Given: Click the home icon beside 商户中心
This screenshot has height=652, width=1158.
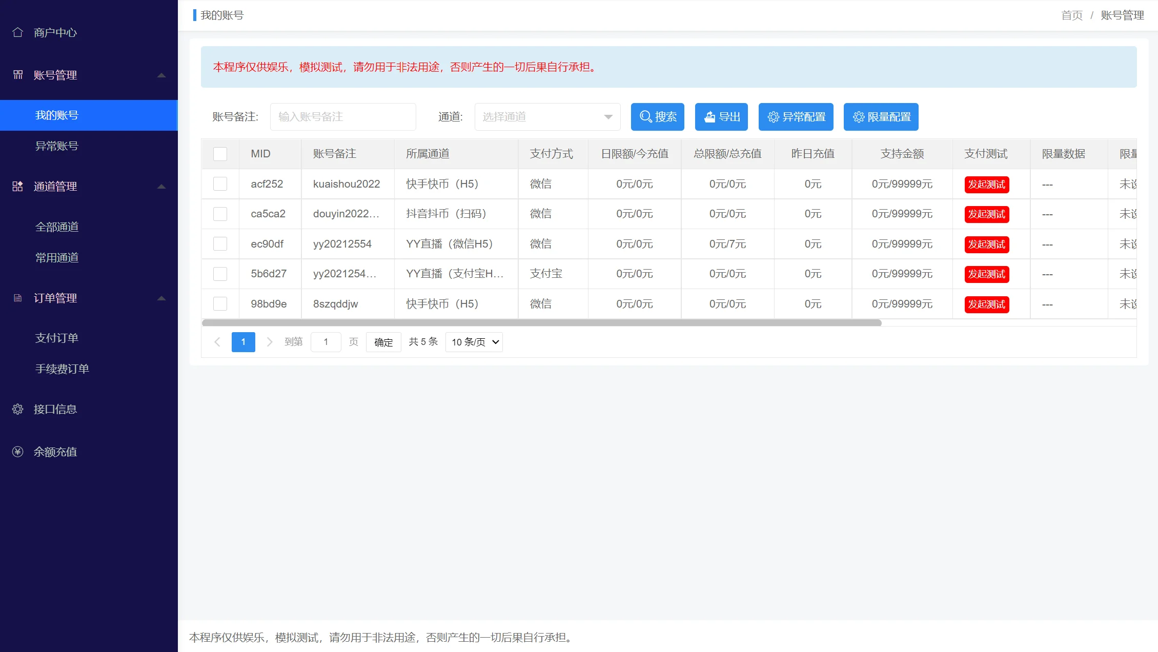Looking at the screenshot, I should tap(17, 32).
